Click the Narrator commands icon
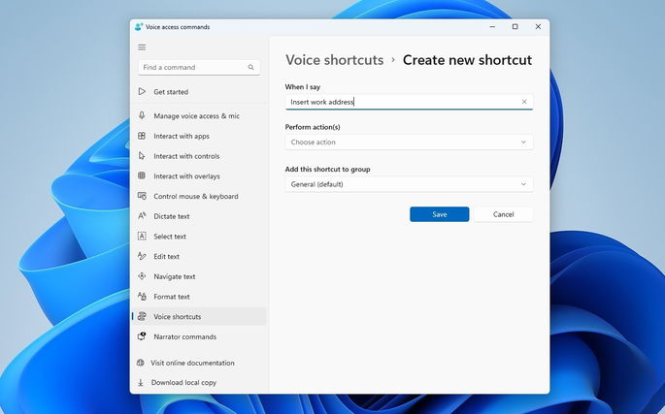The height and width of the screenshot is (414, 665). click(142, 336)
